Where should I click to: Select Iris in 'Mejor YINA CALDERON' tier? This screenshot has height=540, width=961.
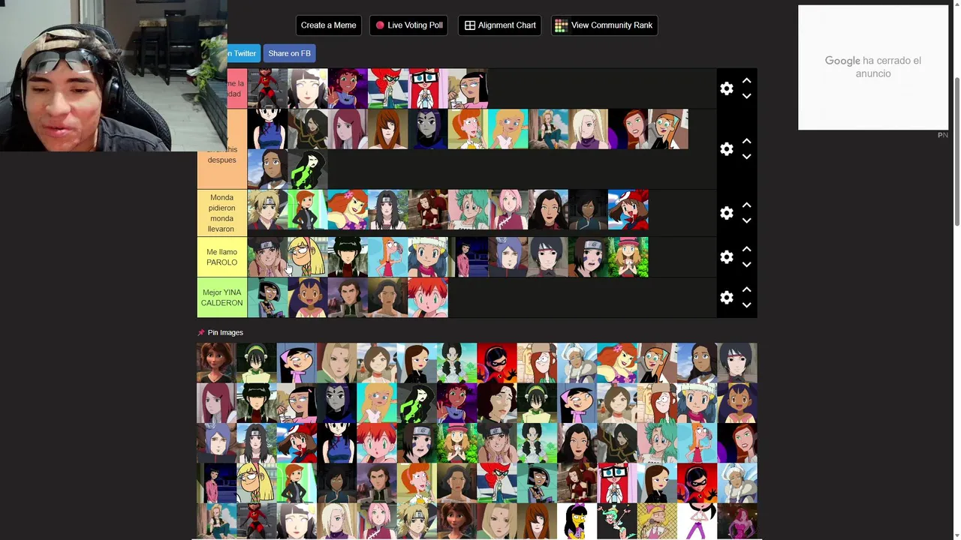(308, 298)
